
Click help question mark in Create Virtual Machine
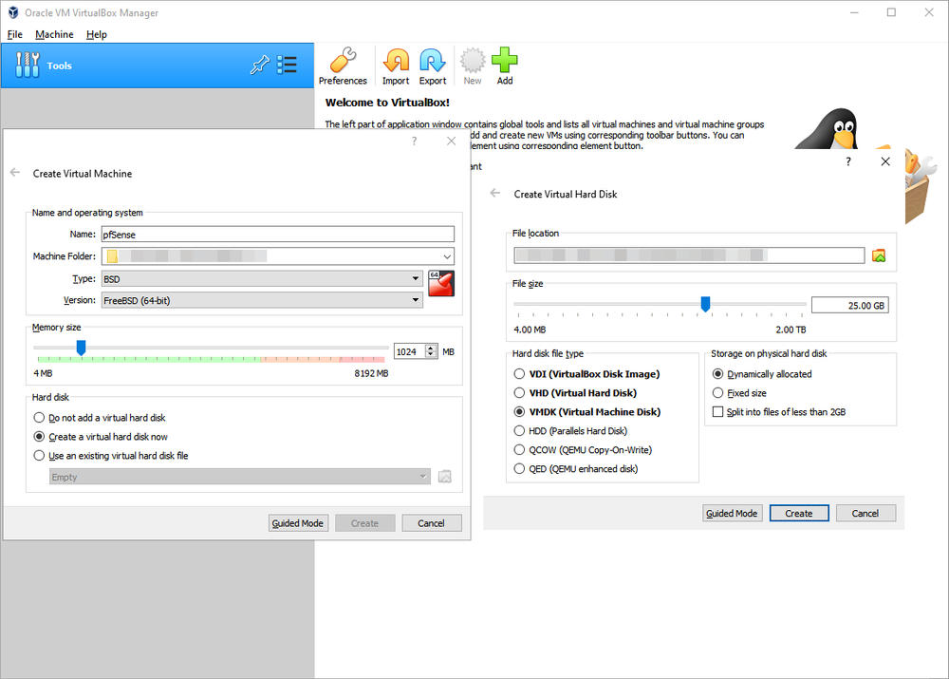pyautogui.click(x=414, y=141)
